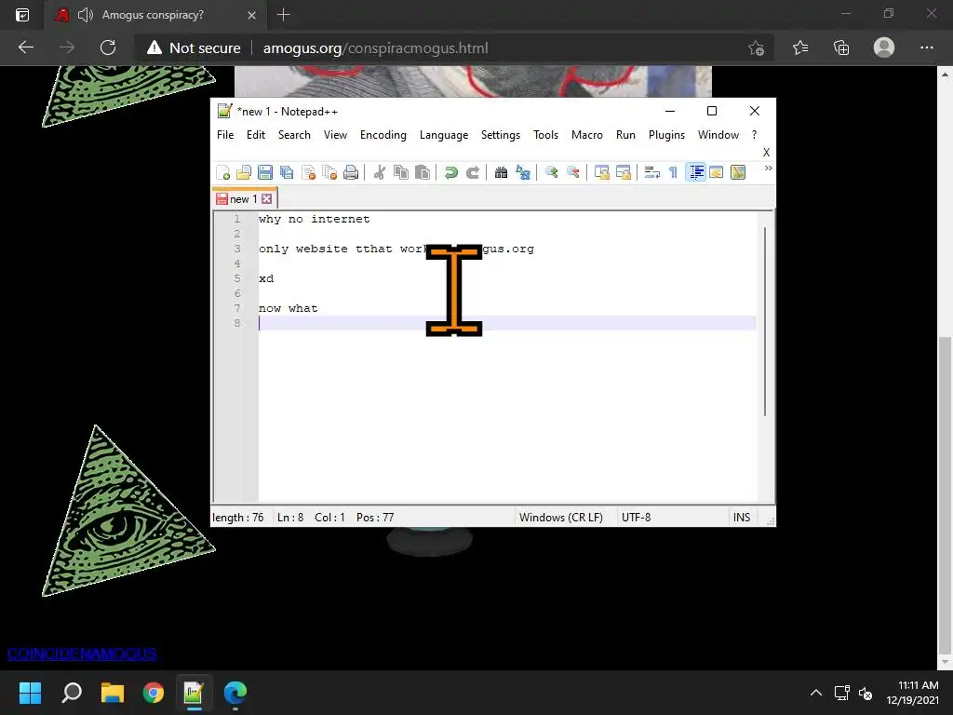
Task: Save the document with the floppy icon
Action: (265, 172)
